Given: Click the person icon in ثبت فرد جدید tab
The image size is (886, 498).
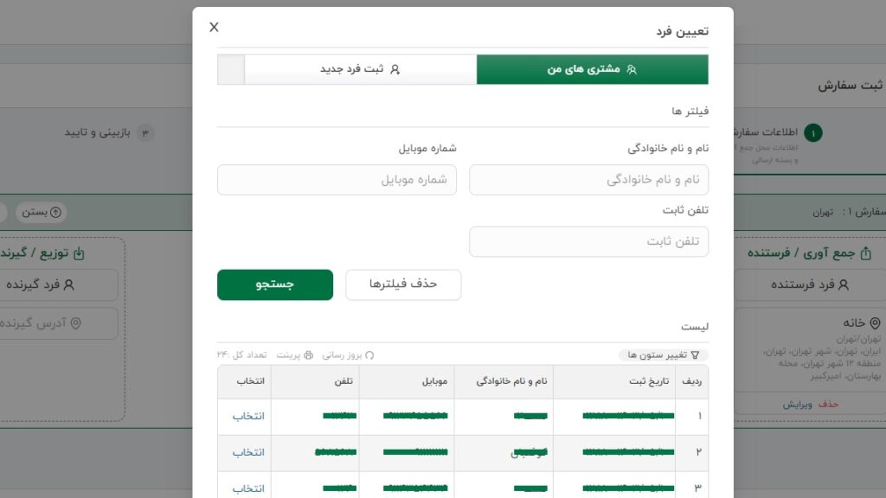Looking at the screenshot, I should 395,69.
